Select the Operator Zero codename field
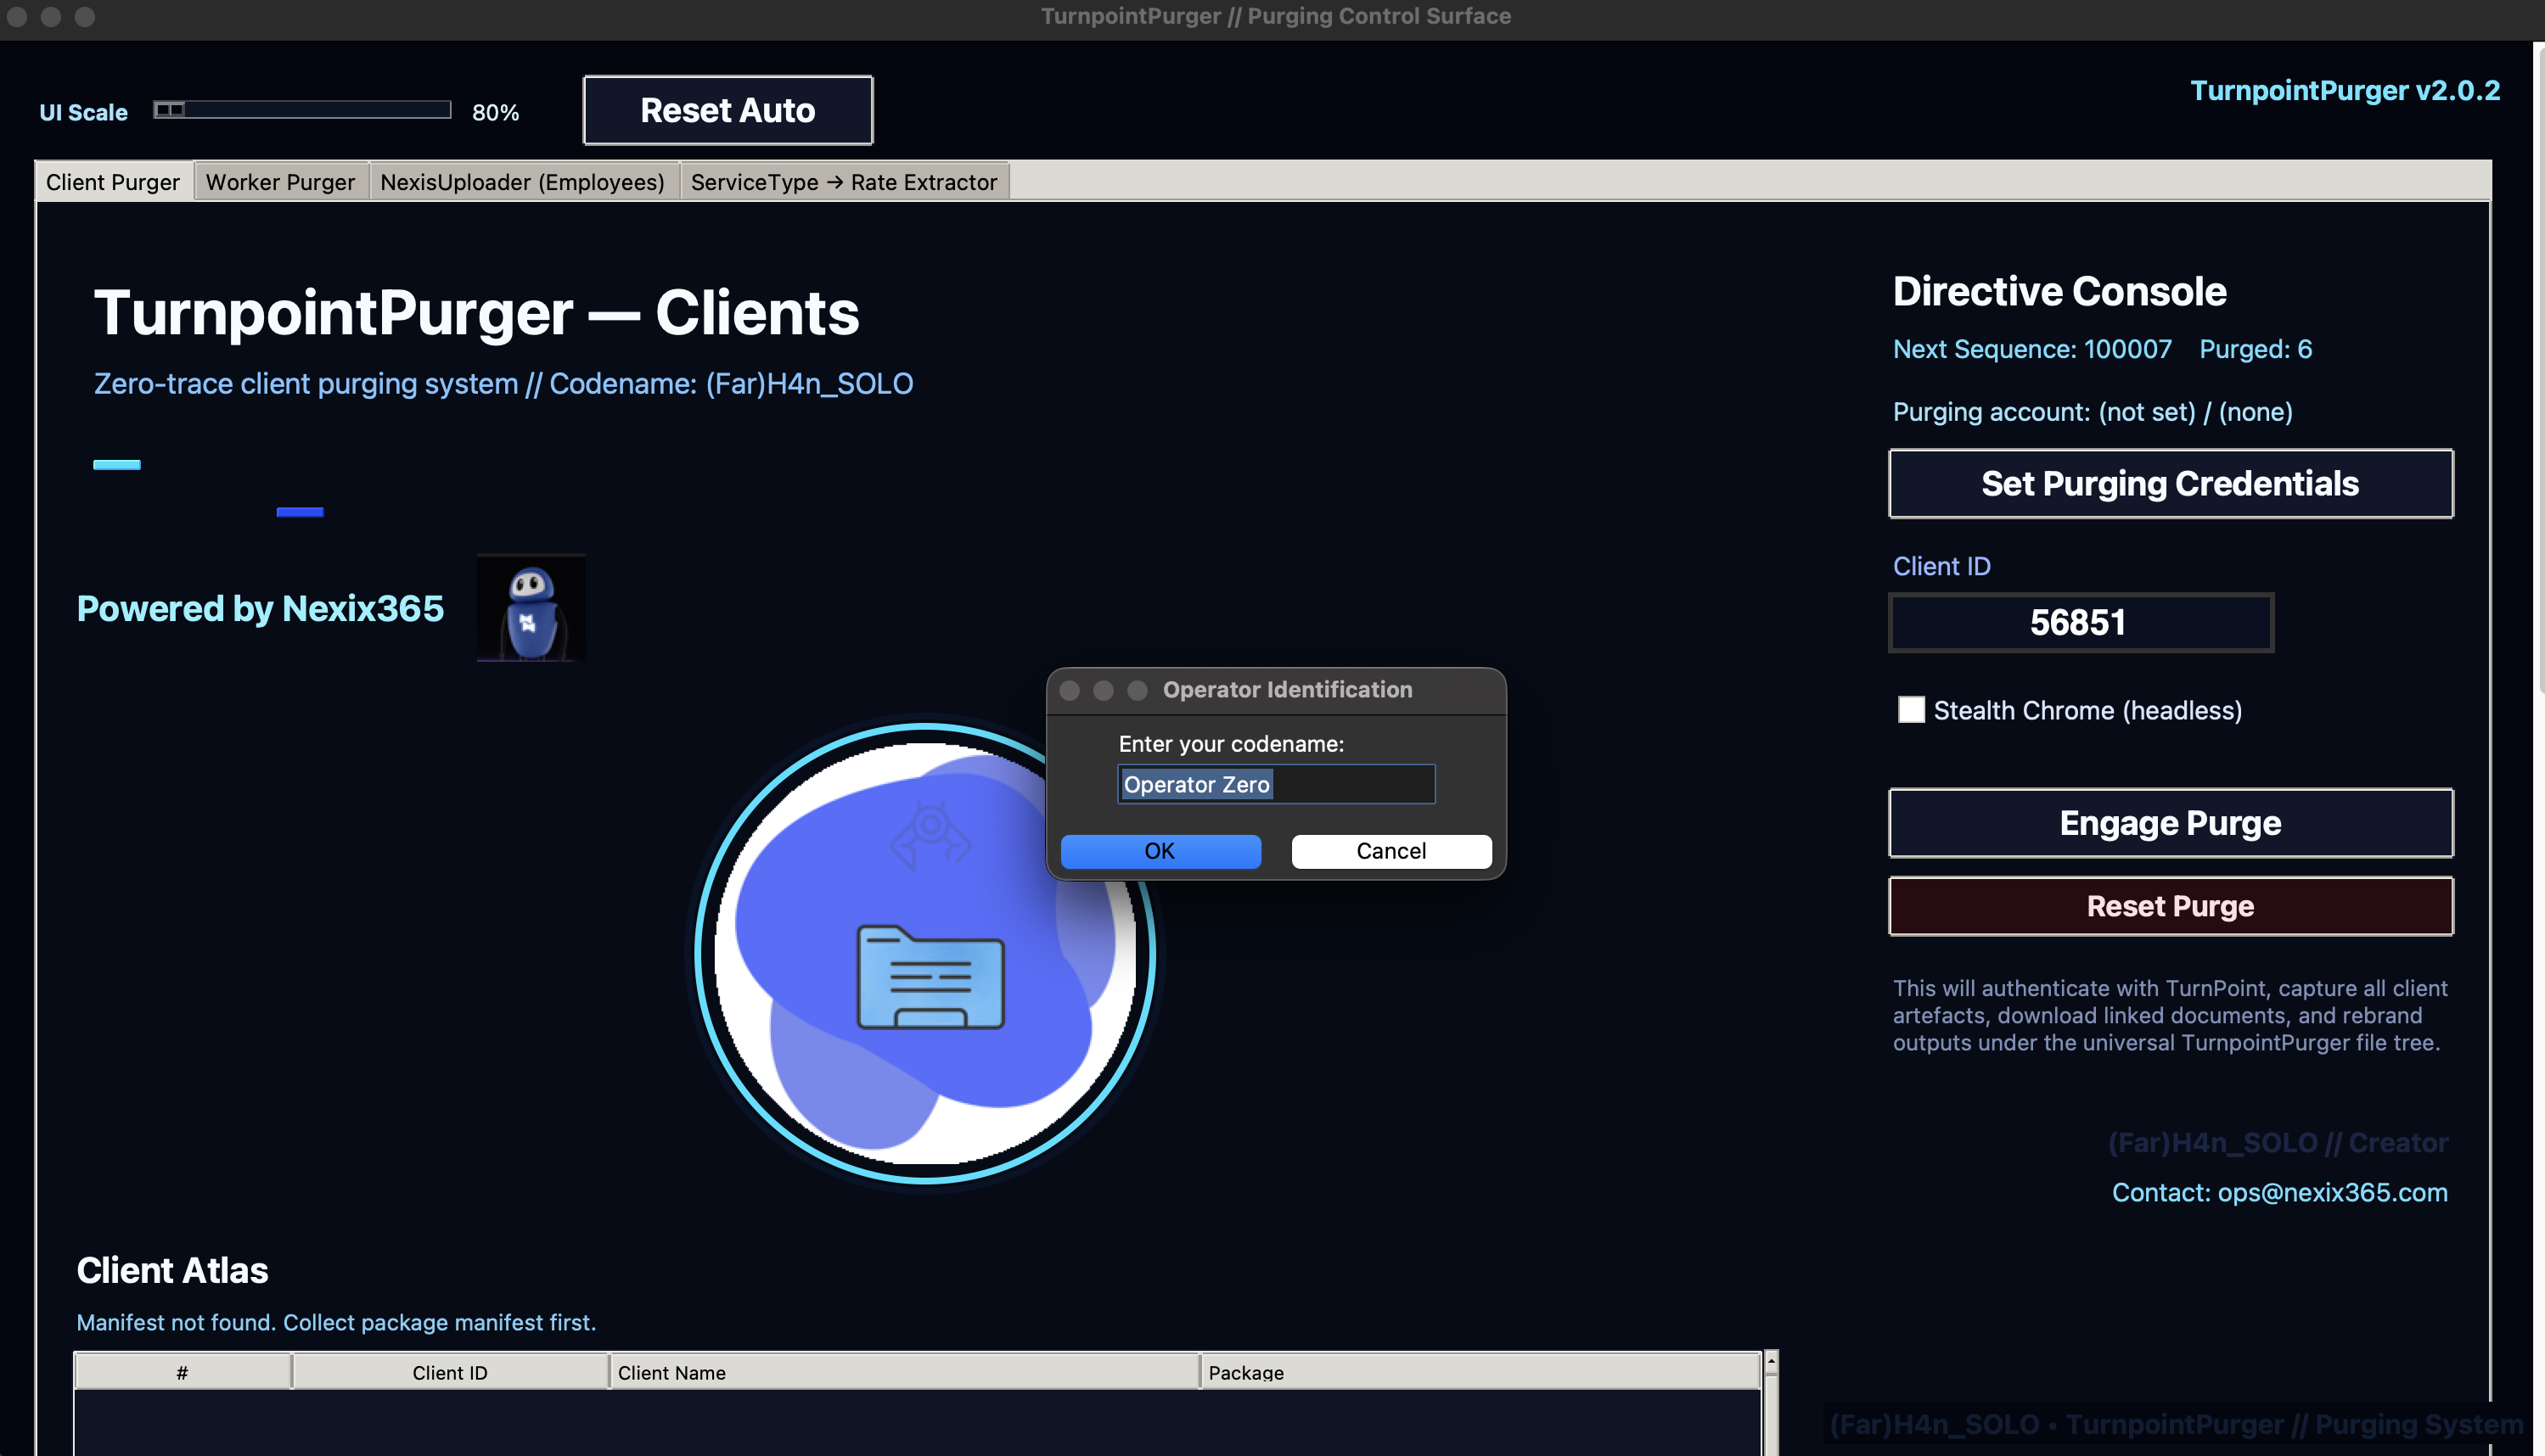Viewport: 2545px width, 1456px height. [x=1276, y=784]
